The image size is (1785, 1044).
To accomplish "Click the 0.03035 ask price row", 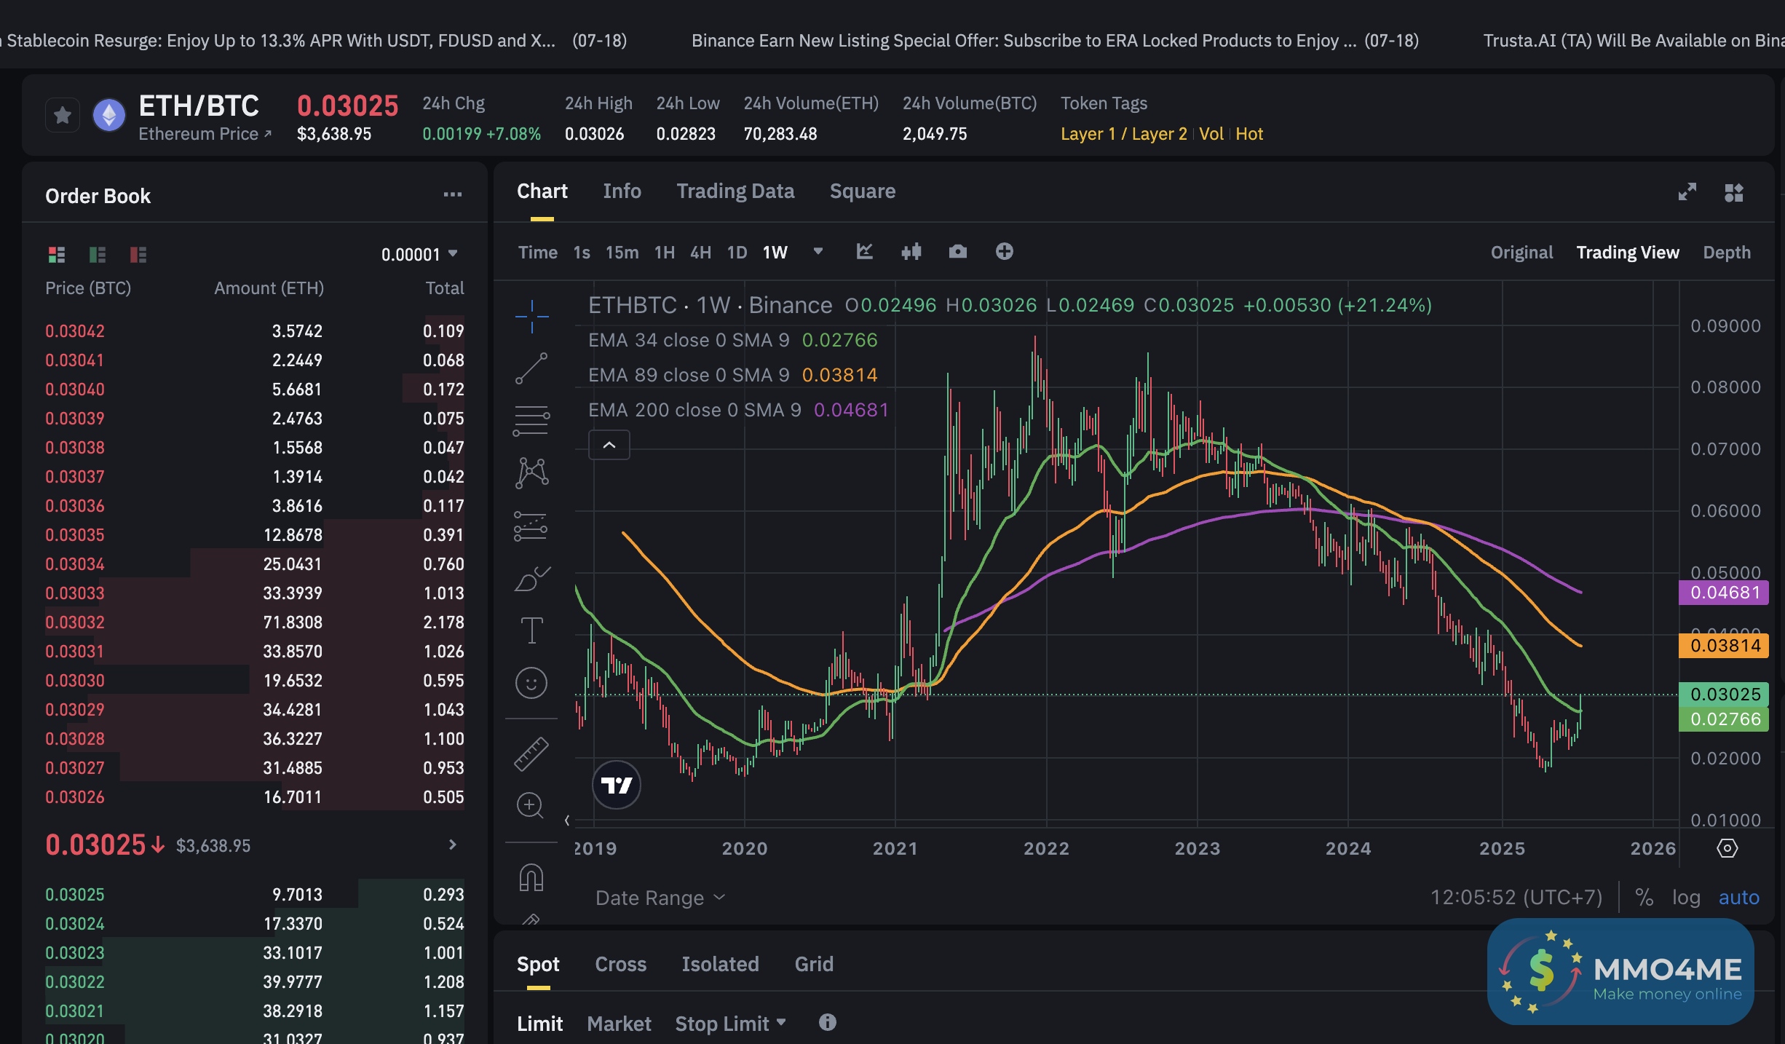I will 75,535.
